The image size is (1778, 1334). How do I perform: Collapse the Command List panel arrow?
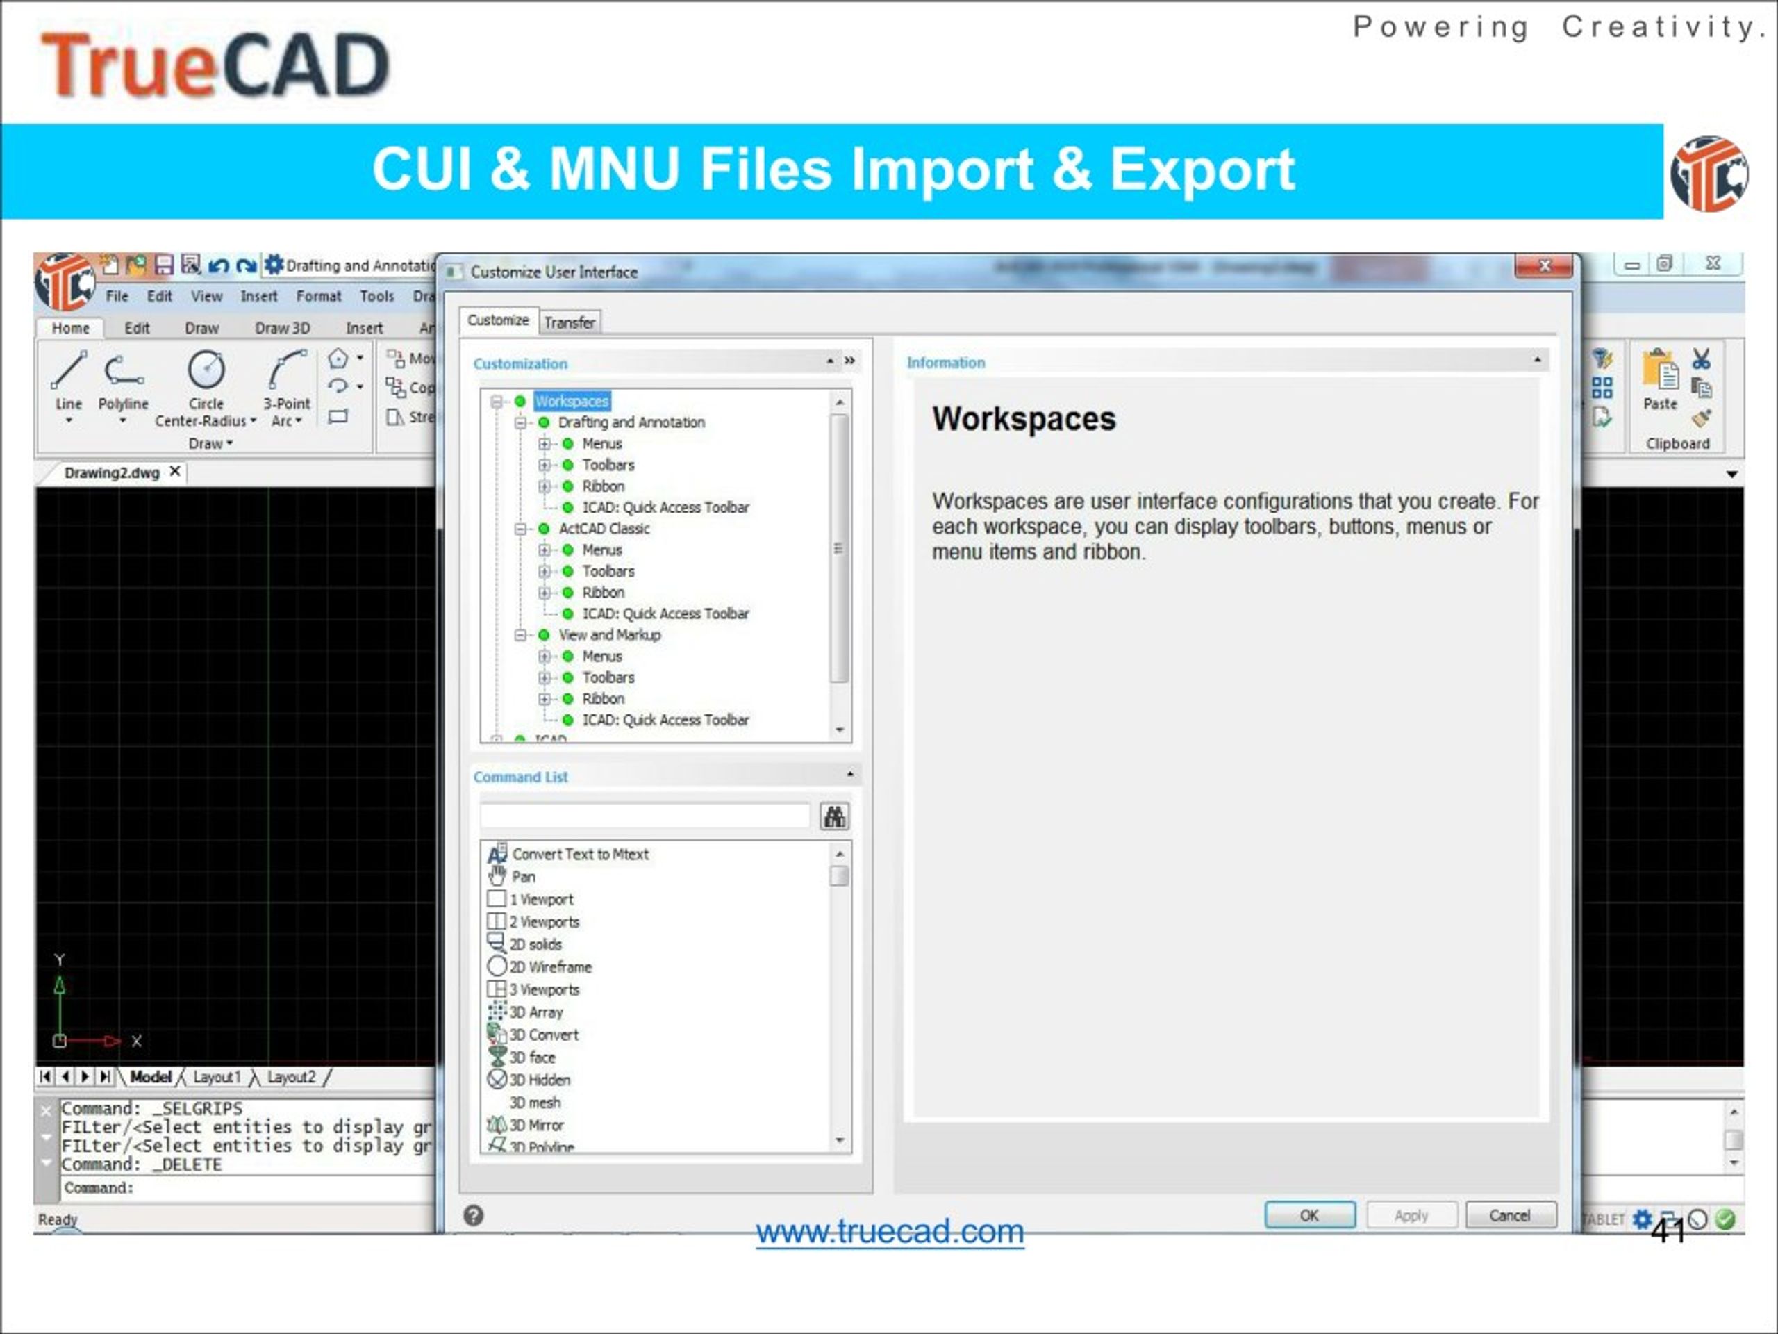coord(849,775)
